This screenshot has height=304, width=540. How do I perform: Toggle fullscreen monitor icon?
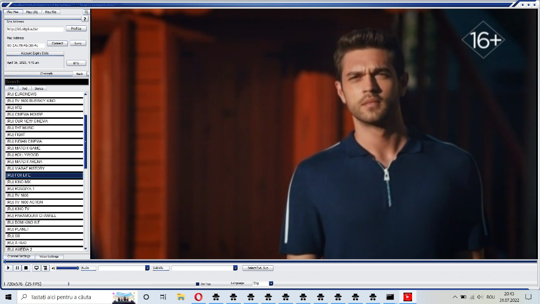click(x=36, y=268)
